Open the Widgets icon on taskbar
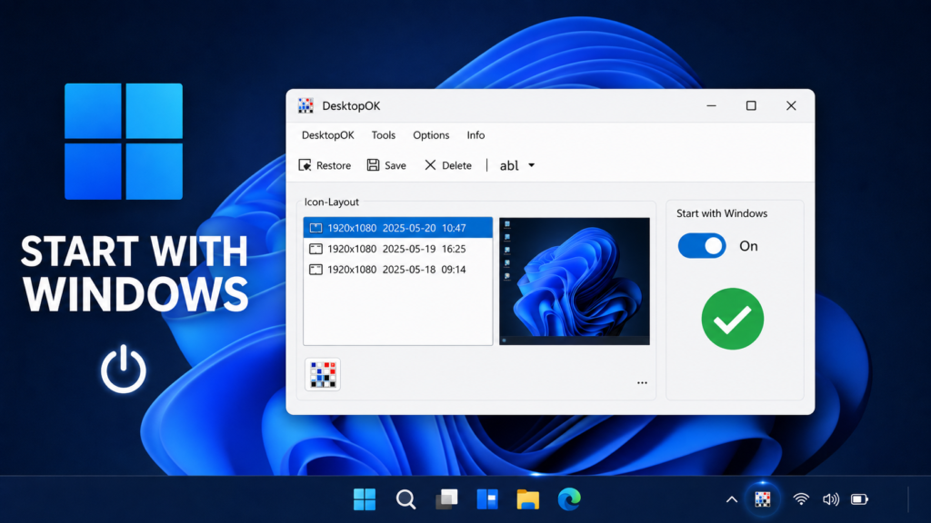Viewport: 931px width, 523px height. (487, 499)
